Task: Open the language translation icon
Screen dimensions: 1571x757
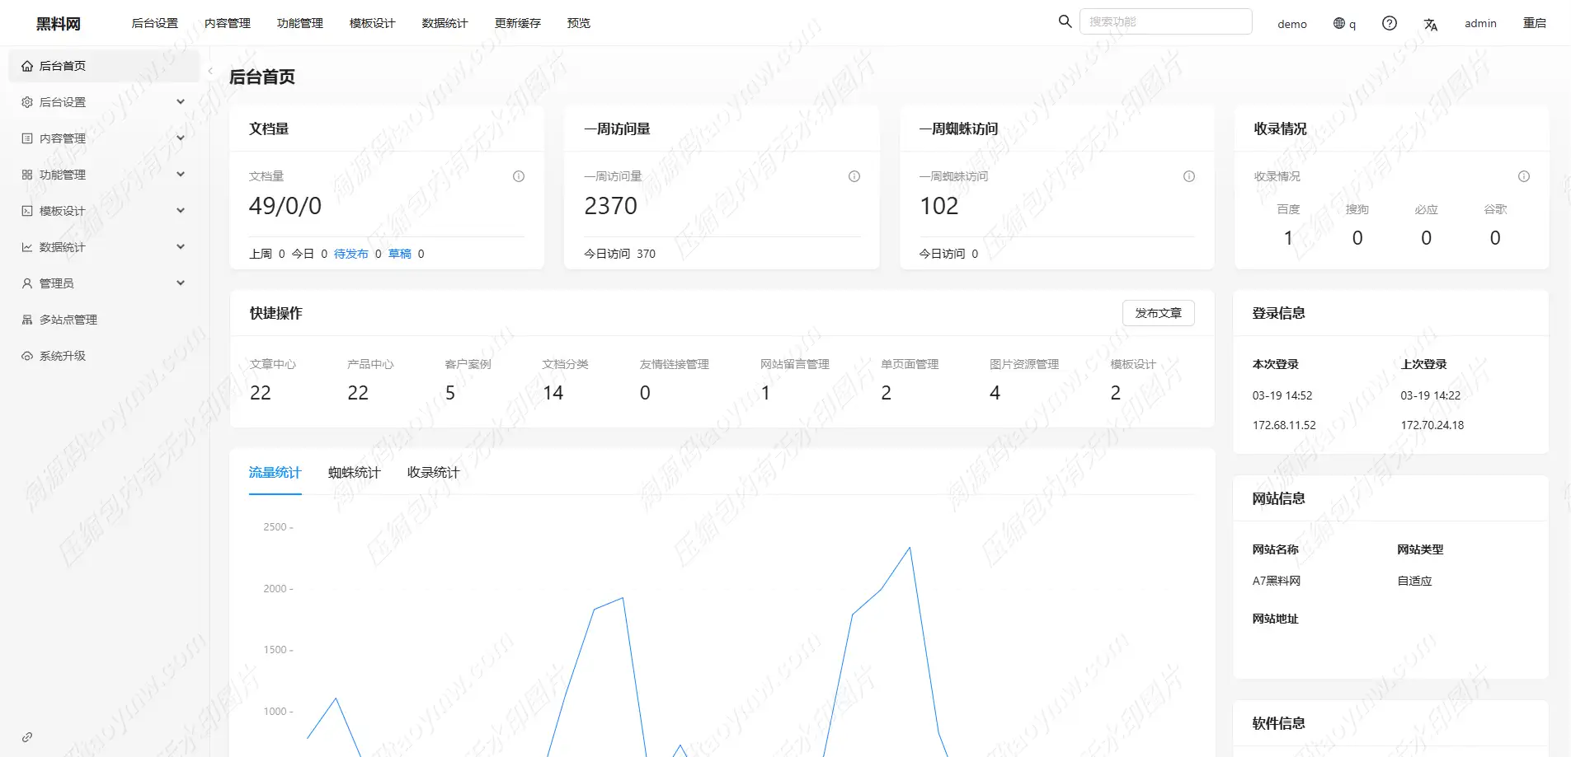Action: (x=1431, y=24)
